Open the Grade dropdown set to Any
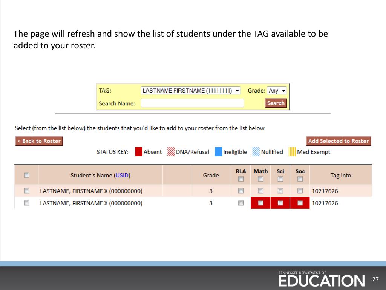The height and width of the screenshot is (290, 386). [277, 91]
